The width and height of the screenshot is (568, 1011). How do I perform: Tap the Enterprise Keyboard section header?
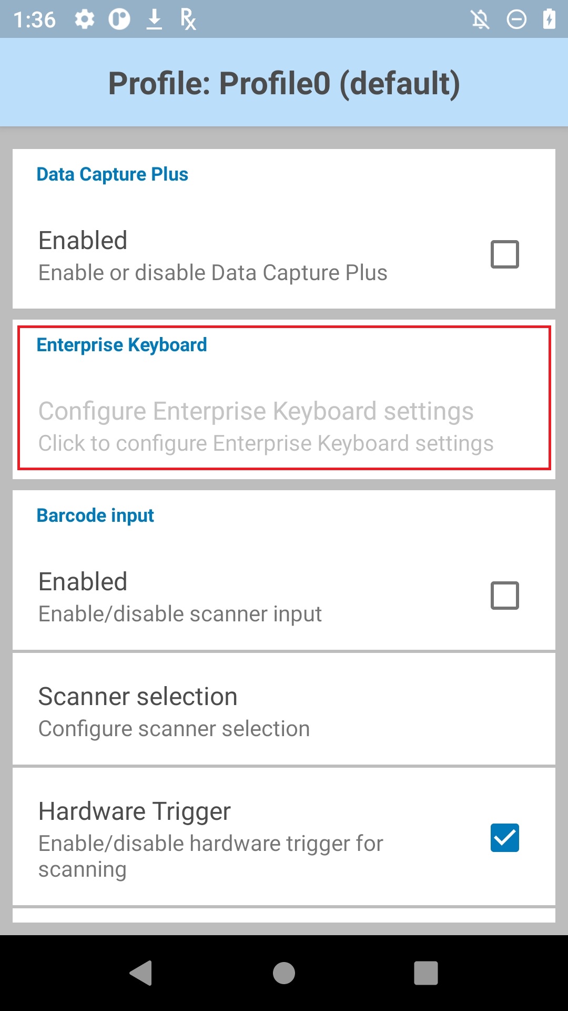pos(121,345)
